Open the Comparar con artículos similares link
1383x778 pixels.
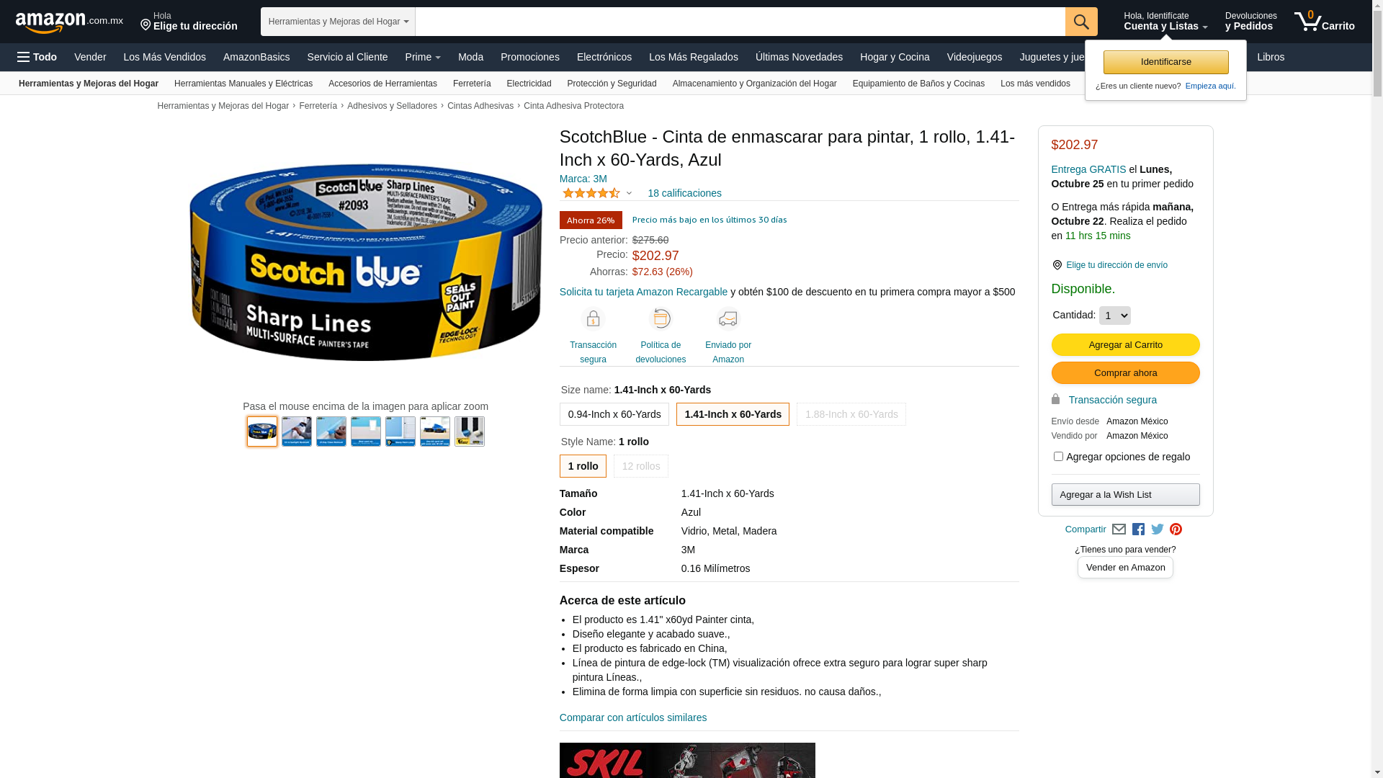pyautogui.click(x=632, y=717)
